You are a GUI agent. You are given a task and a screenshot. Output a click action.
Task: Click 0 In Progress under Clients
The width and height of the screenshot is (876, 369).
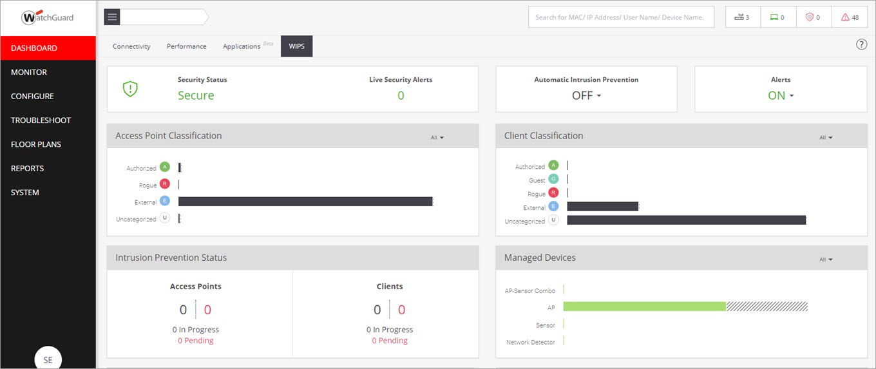(390, 329)
